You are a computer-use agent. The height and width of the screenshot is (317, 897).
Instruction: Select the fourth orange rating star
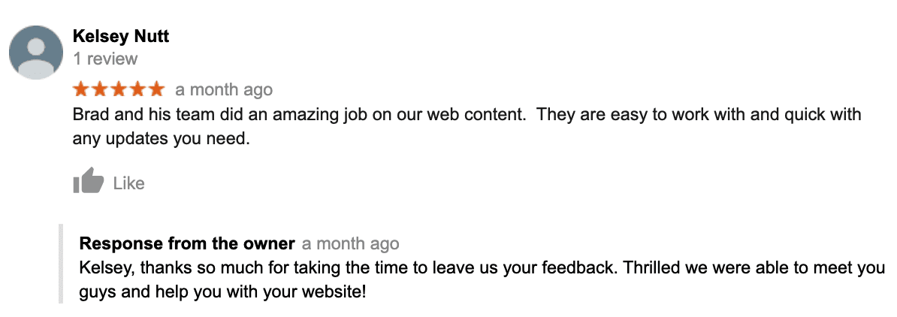pos(137,89)
